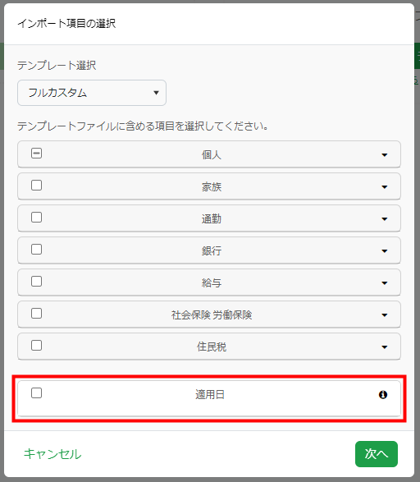The width and height of the screenshot is (420, 482).
Task: Toggle the 個人 indeterminate checkbox
Action: (x=37, y=153)
